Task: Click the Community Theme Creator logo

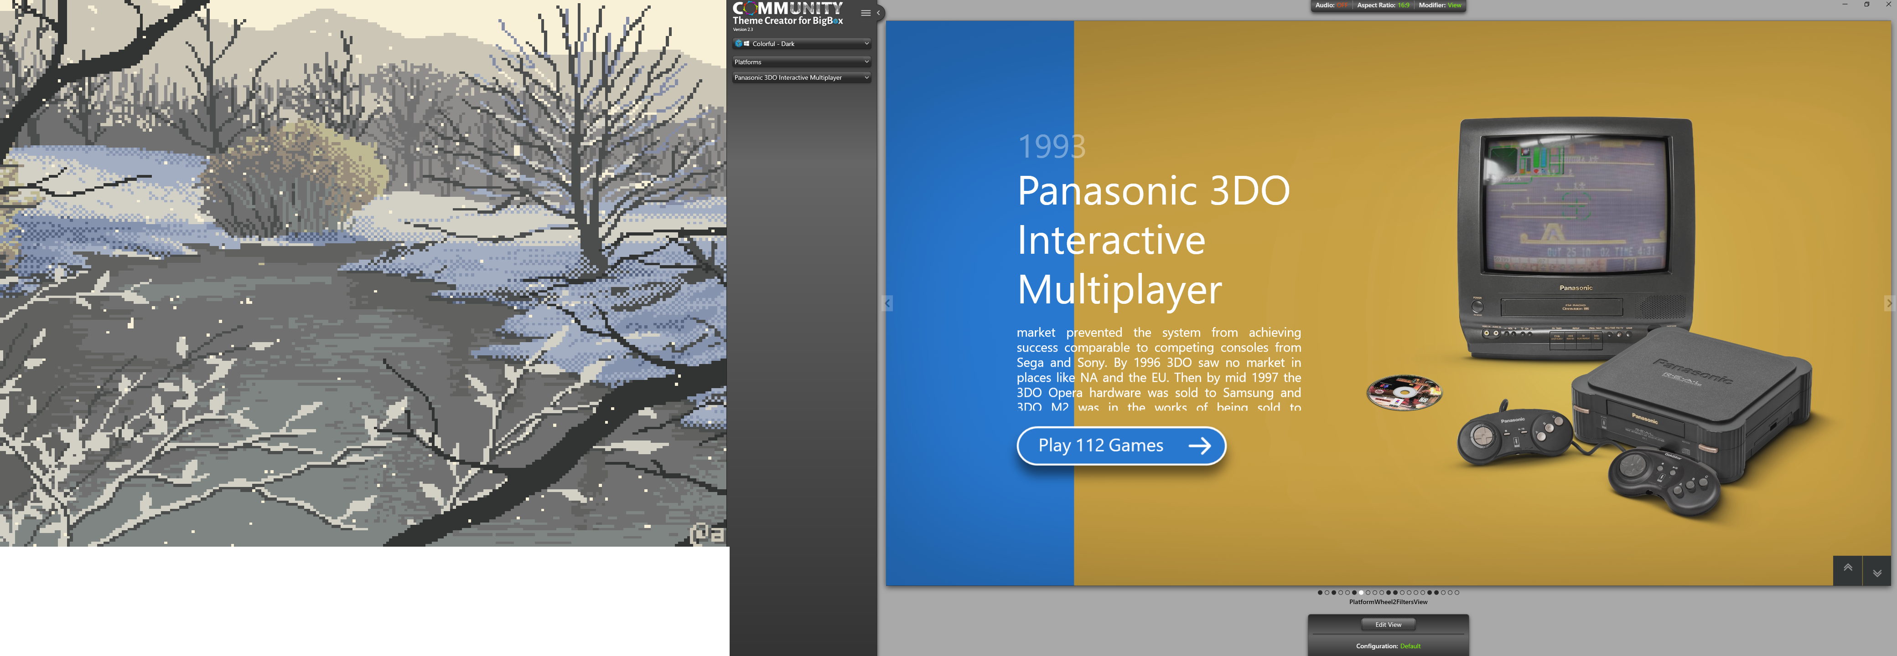Action: pyautogui.click(x=787, y=14)
